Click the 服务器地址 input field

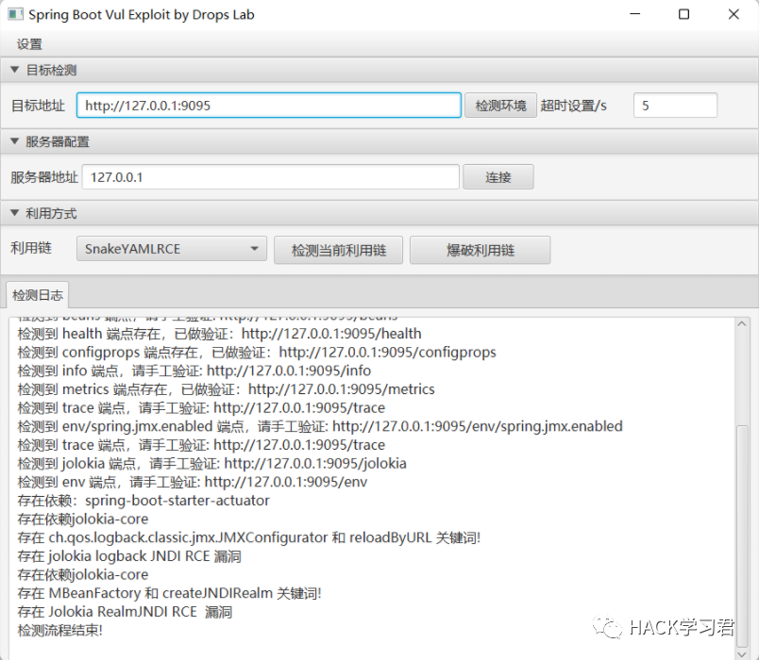click(x=271, y=177)
